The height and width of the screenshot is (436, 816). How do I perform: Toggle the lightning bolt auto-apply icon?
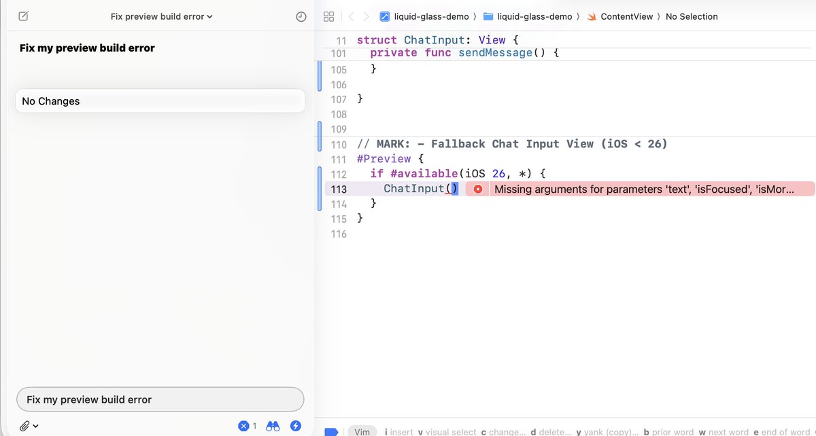296,426
